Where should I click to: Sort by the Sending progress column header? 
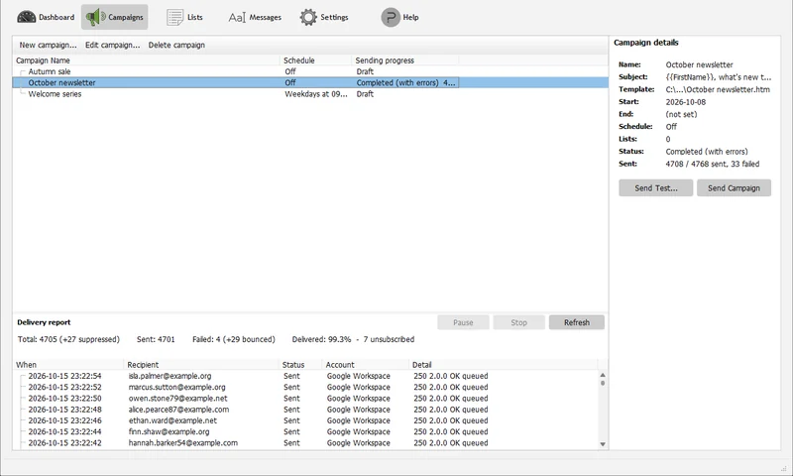(x=405, y=60)
